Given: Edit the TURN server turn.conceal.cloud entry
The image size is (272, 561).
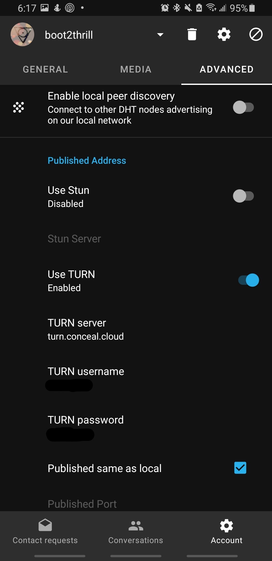Looking at the screenshot, I should point(136,329).
